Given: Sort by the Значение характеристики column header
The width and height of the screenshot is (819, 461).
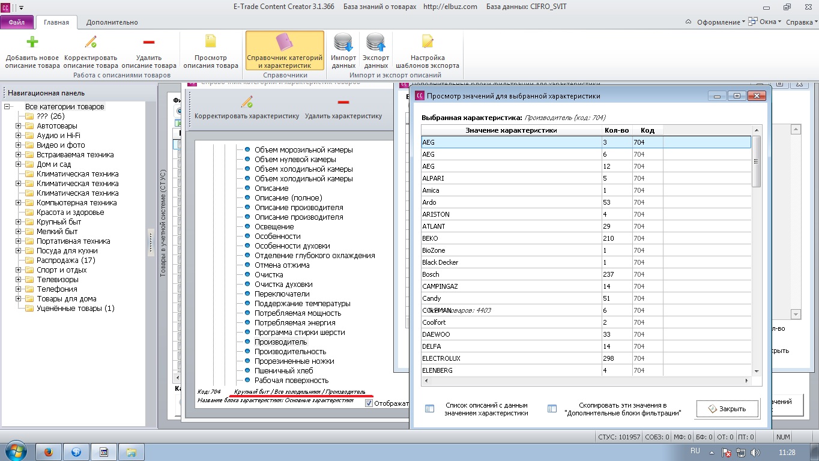Looking at the screenshot, I should point(512,130).
